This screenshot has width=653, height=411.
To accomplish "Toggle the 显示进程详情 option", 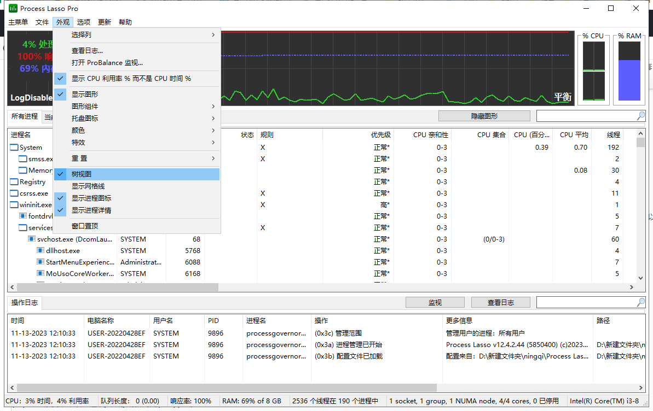I will tap(137, 210).
